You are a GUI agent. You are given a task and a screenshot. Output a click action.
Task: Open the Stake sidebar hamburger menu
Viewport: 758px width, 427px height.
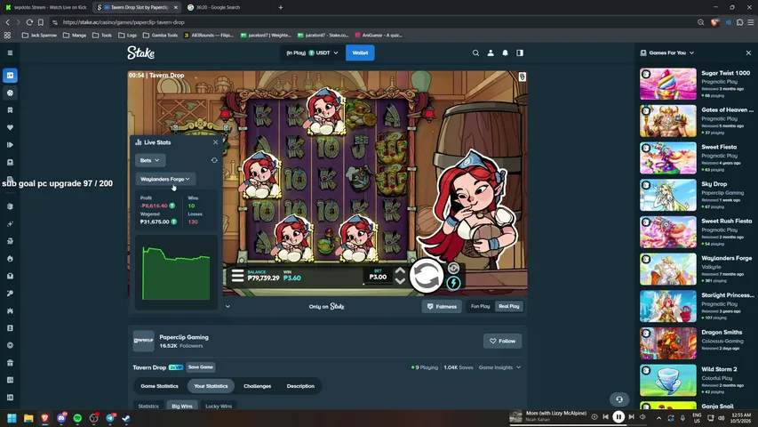10,52
